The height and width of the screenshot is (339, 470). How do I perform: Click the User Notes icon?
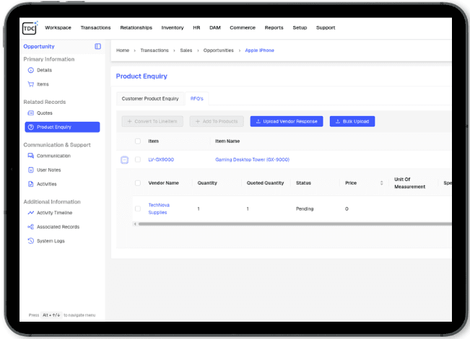coord(30,169)
